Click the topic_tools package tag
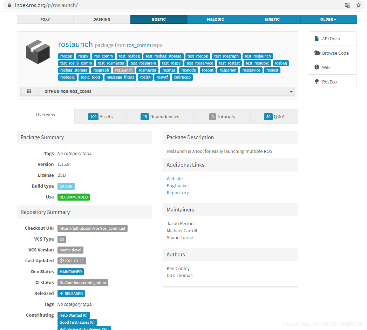This screenshot has width=367, height=330. 90,77
